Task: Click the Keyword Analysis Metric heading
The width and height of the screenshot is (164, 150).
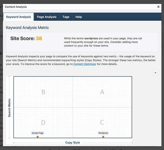Action: click(x=27, y=28)
